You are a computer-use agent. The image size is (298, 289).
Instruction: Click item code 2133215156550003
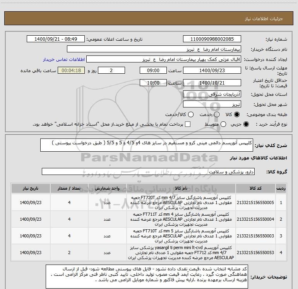(255, 236)
